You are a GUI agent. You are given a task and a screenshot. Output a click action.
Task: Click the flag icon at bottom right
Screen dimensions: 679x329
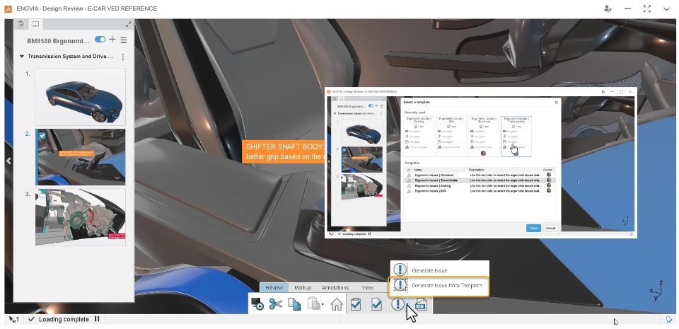click(x=669, y=320)
